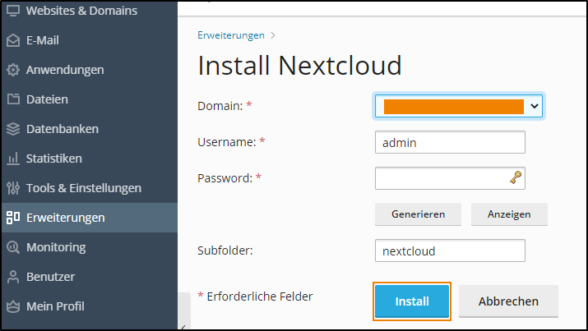
Task: Click the Dateien folder icon
Action: pyautogui.click(x=12, y=99)
